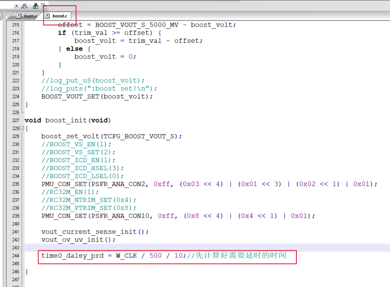This screenshot has width=390, height=287.
Task: Click the 'vout_ov_uv_init();' line
Action: click(x=79, y=240)
